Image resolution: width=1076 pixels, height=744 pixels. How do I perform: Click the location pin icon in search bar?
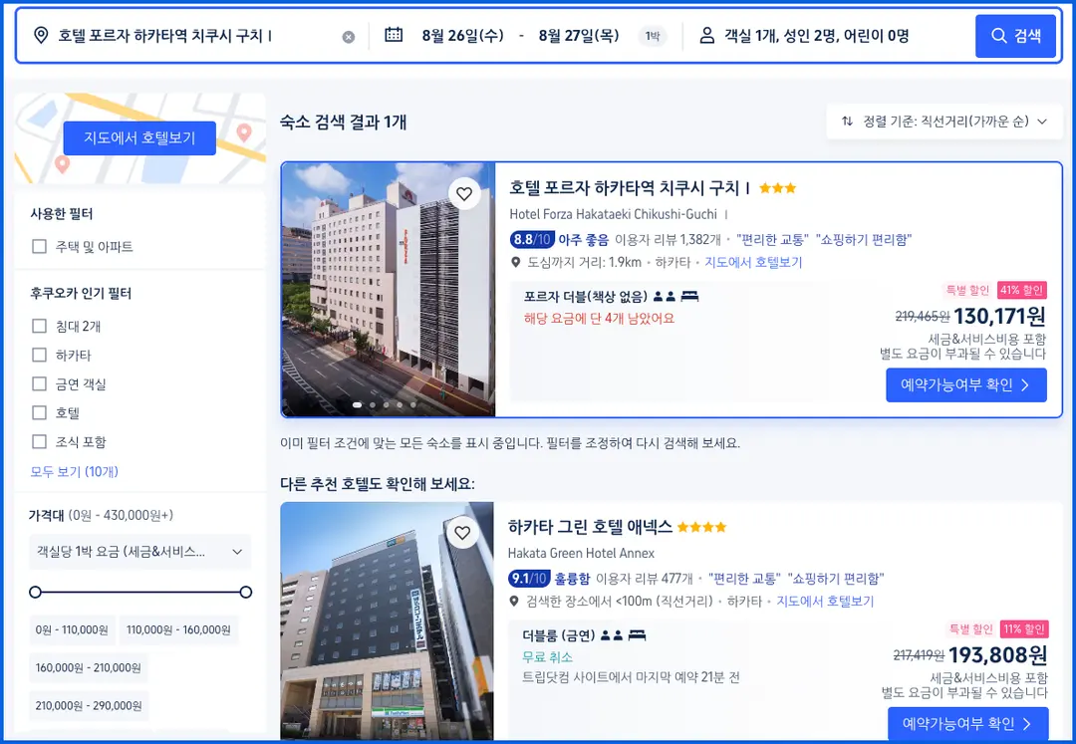[41, 35]
